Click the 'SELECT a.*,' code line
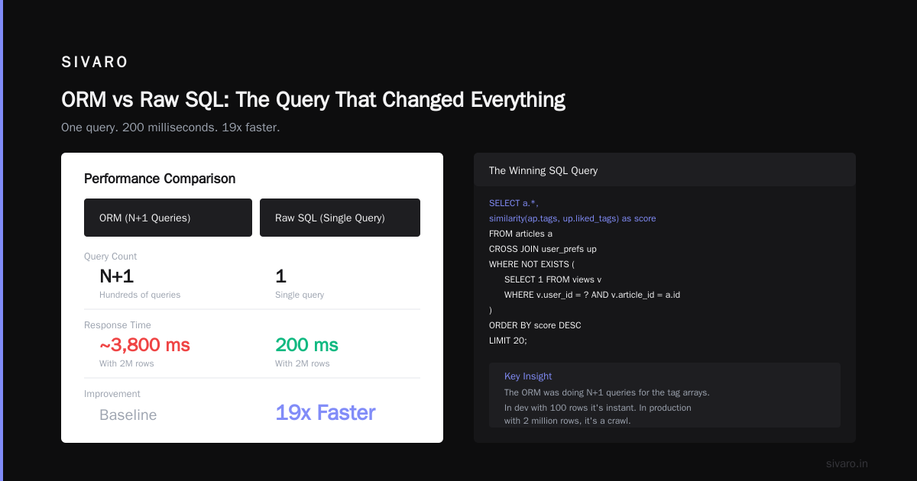 point(514,203)
